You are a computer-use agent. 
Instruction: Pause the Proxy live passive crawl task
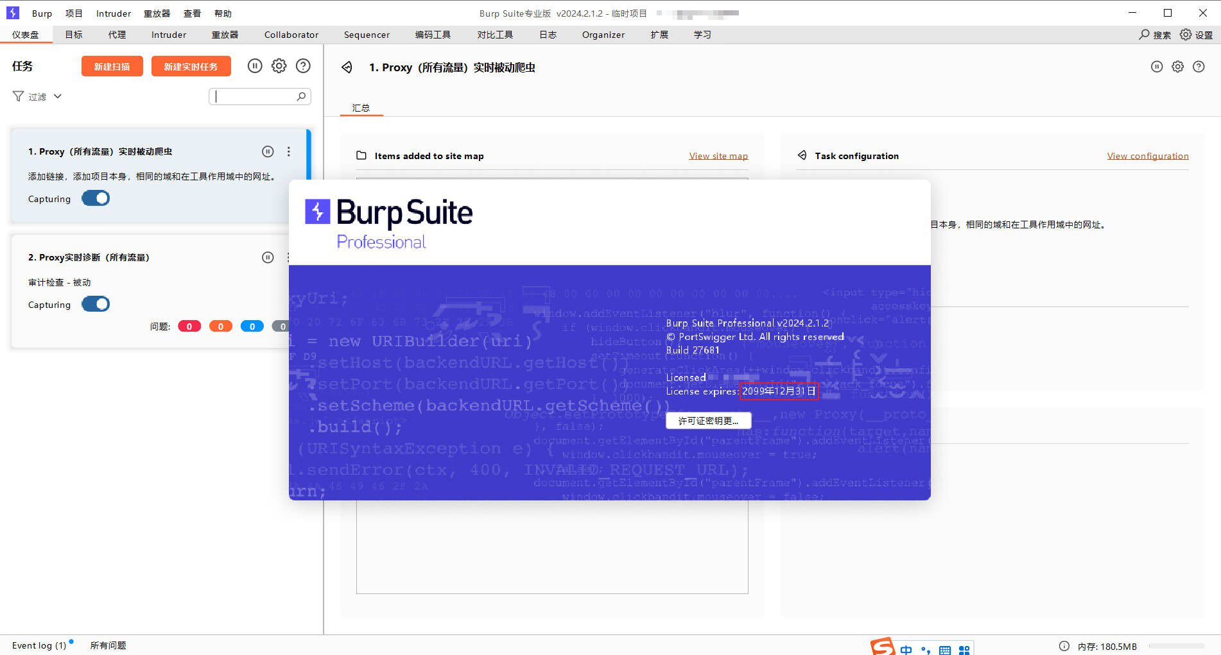pyautogui.click(x=268, y=151)
